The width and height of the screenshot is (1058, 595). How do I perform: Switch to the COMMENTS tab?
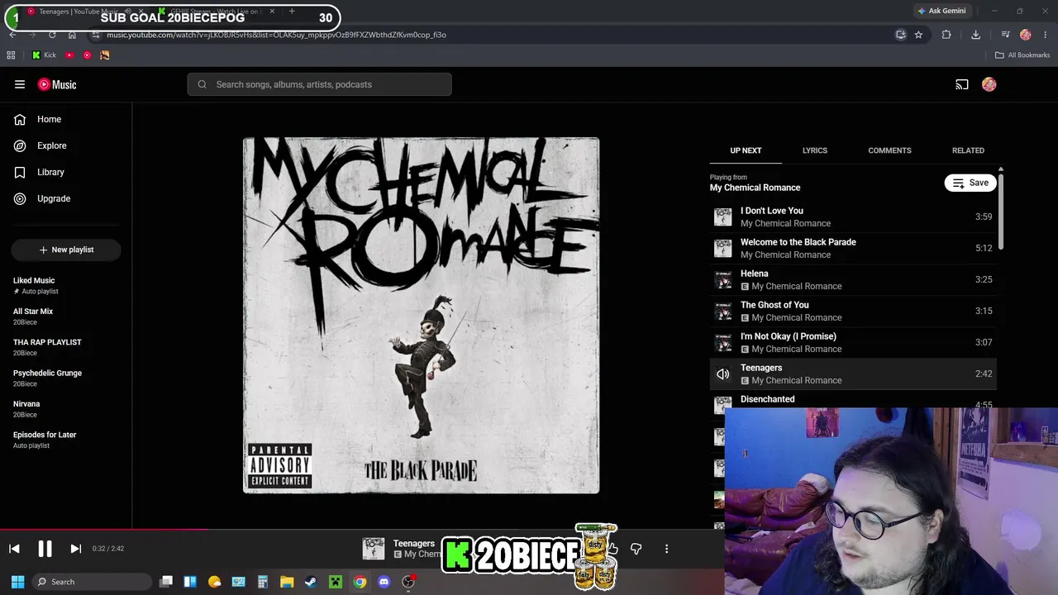tap(889, 150)
